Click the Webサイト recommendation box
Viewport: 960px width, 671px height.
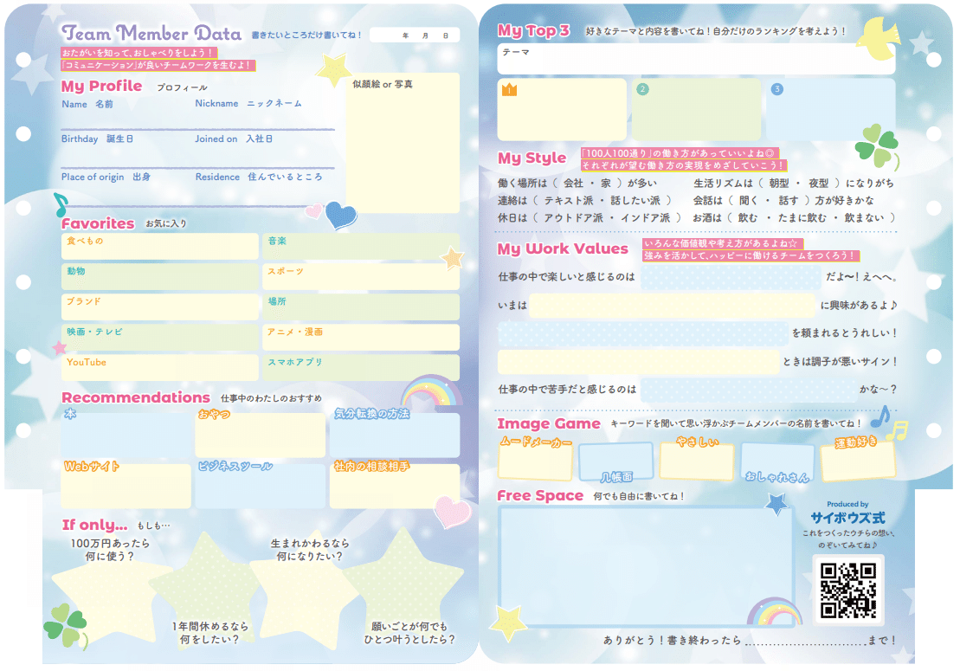coord(126,486)
